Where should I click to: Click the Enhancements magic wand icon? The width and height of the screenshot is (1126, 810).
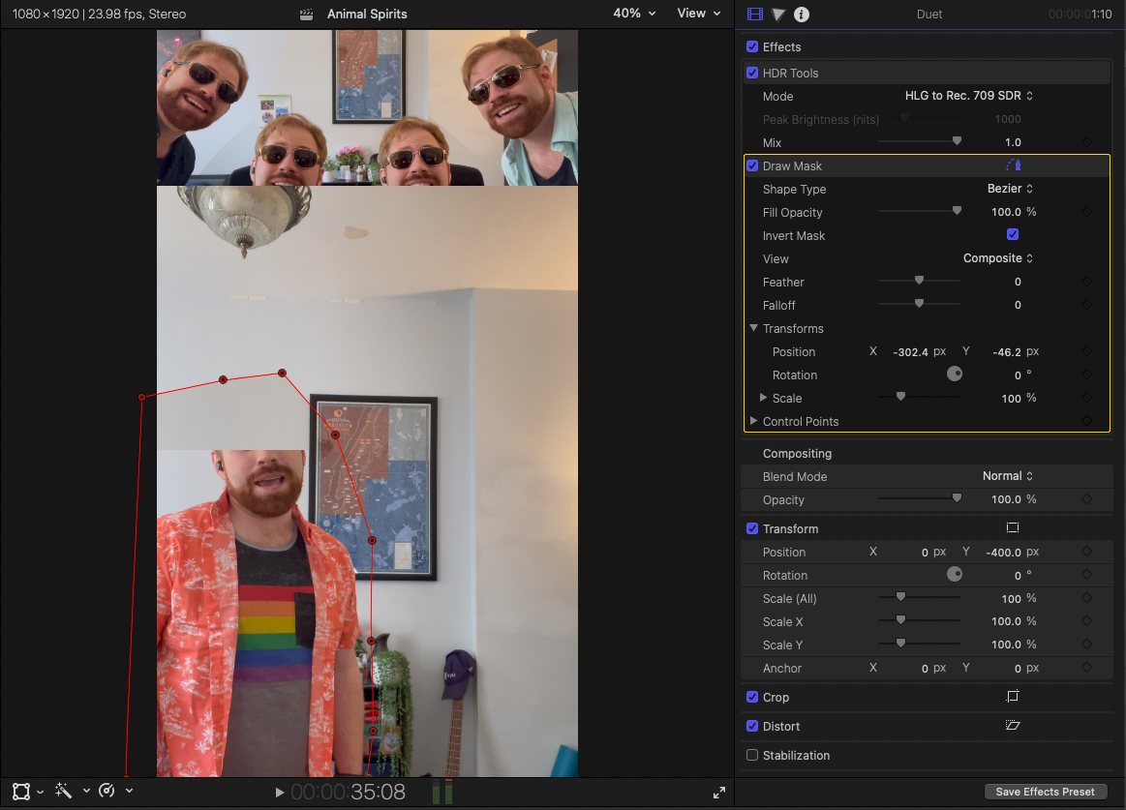63,791
